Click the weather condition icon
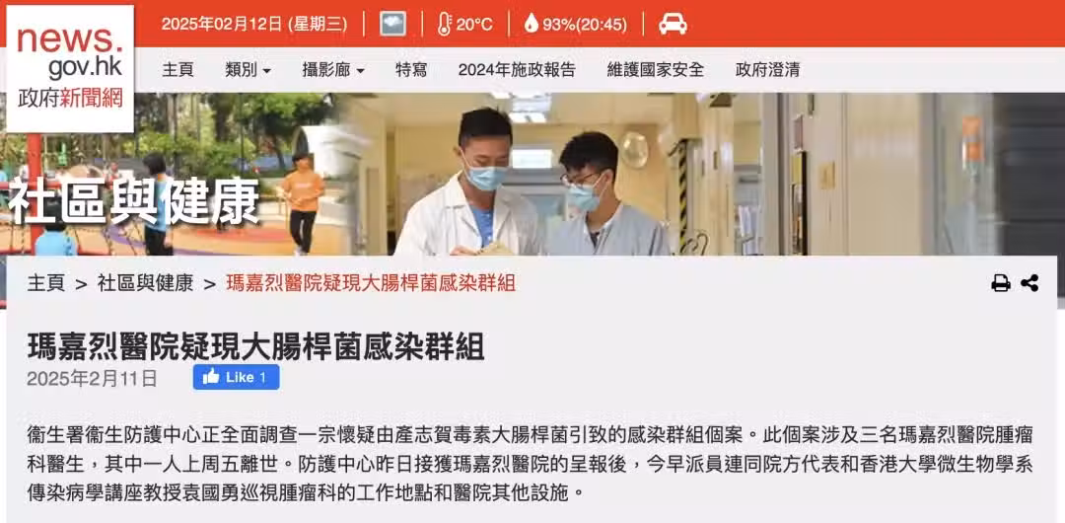Viewport: 1065px width, 523px height. [392, 24]
